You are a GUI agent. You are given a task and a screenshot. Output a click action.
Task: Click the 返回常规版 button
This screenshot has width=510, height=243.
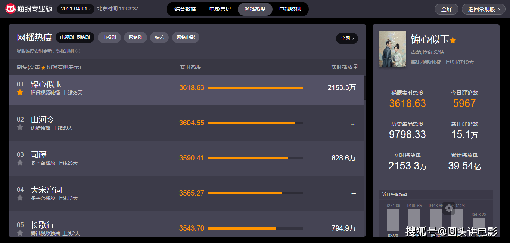[x=484, y=9]
